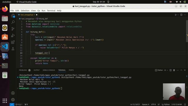Open the Help menu
The image size is (188, 106).
coord(59,11)
